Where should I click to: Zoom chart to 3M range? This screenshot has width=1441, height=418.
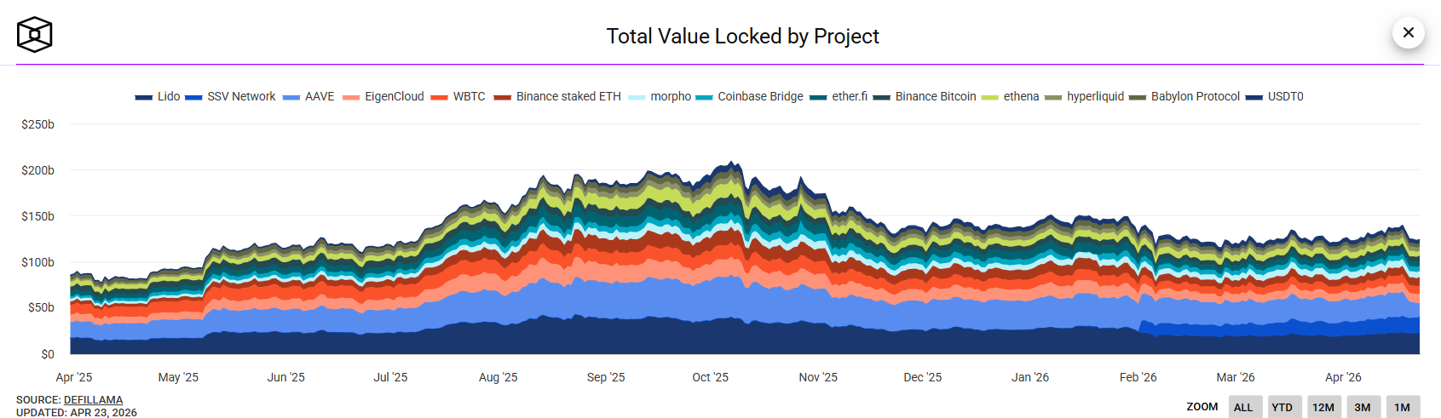point(1363,407)
